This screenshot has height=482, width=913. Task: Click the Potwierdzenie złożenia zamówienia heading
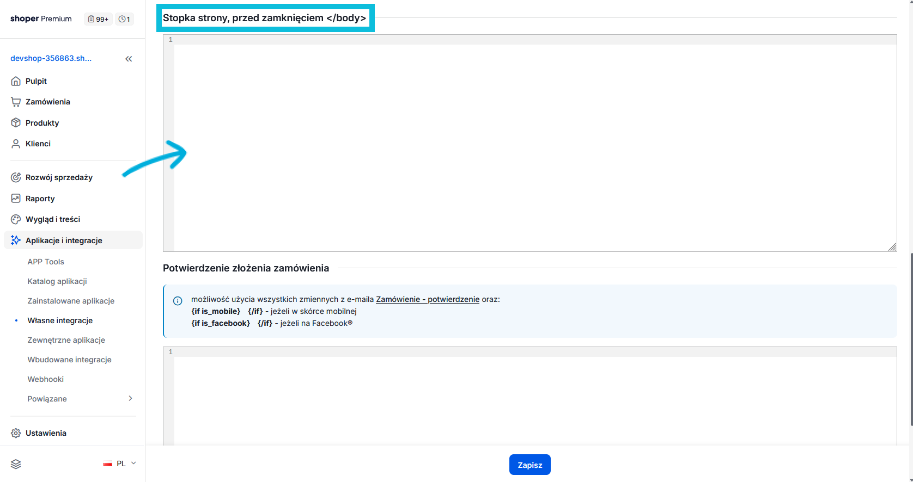tap(246, 268)
